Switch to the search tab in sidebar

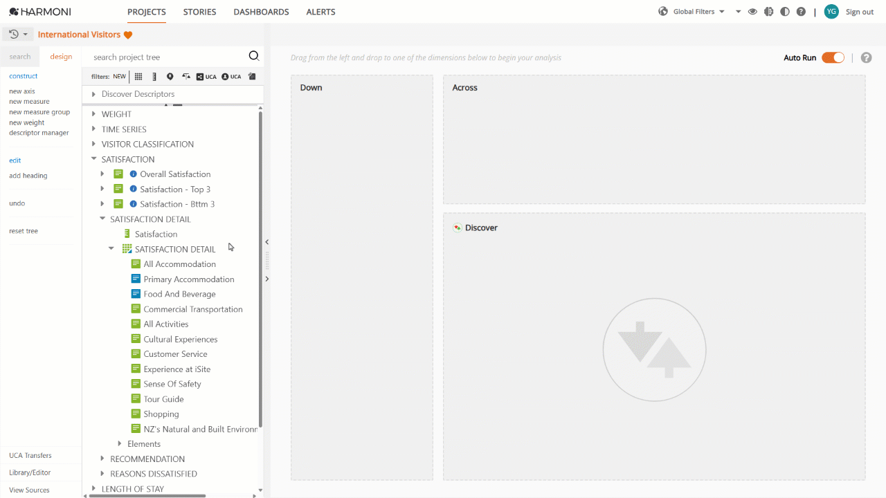(x=20, y=57)
